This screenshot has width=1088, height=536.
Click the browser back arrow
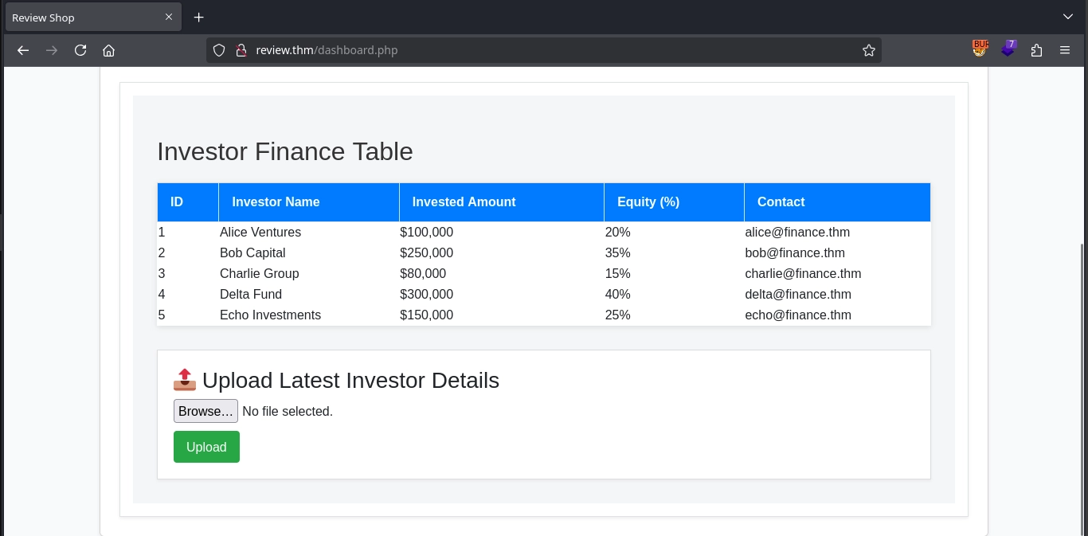click(23, 50)
